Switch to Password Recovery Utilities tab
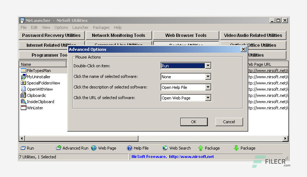Screen dimensions: 307x177 51,35
